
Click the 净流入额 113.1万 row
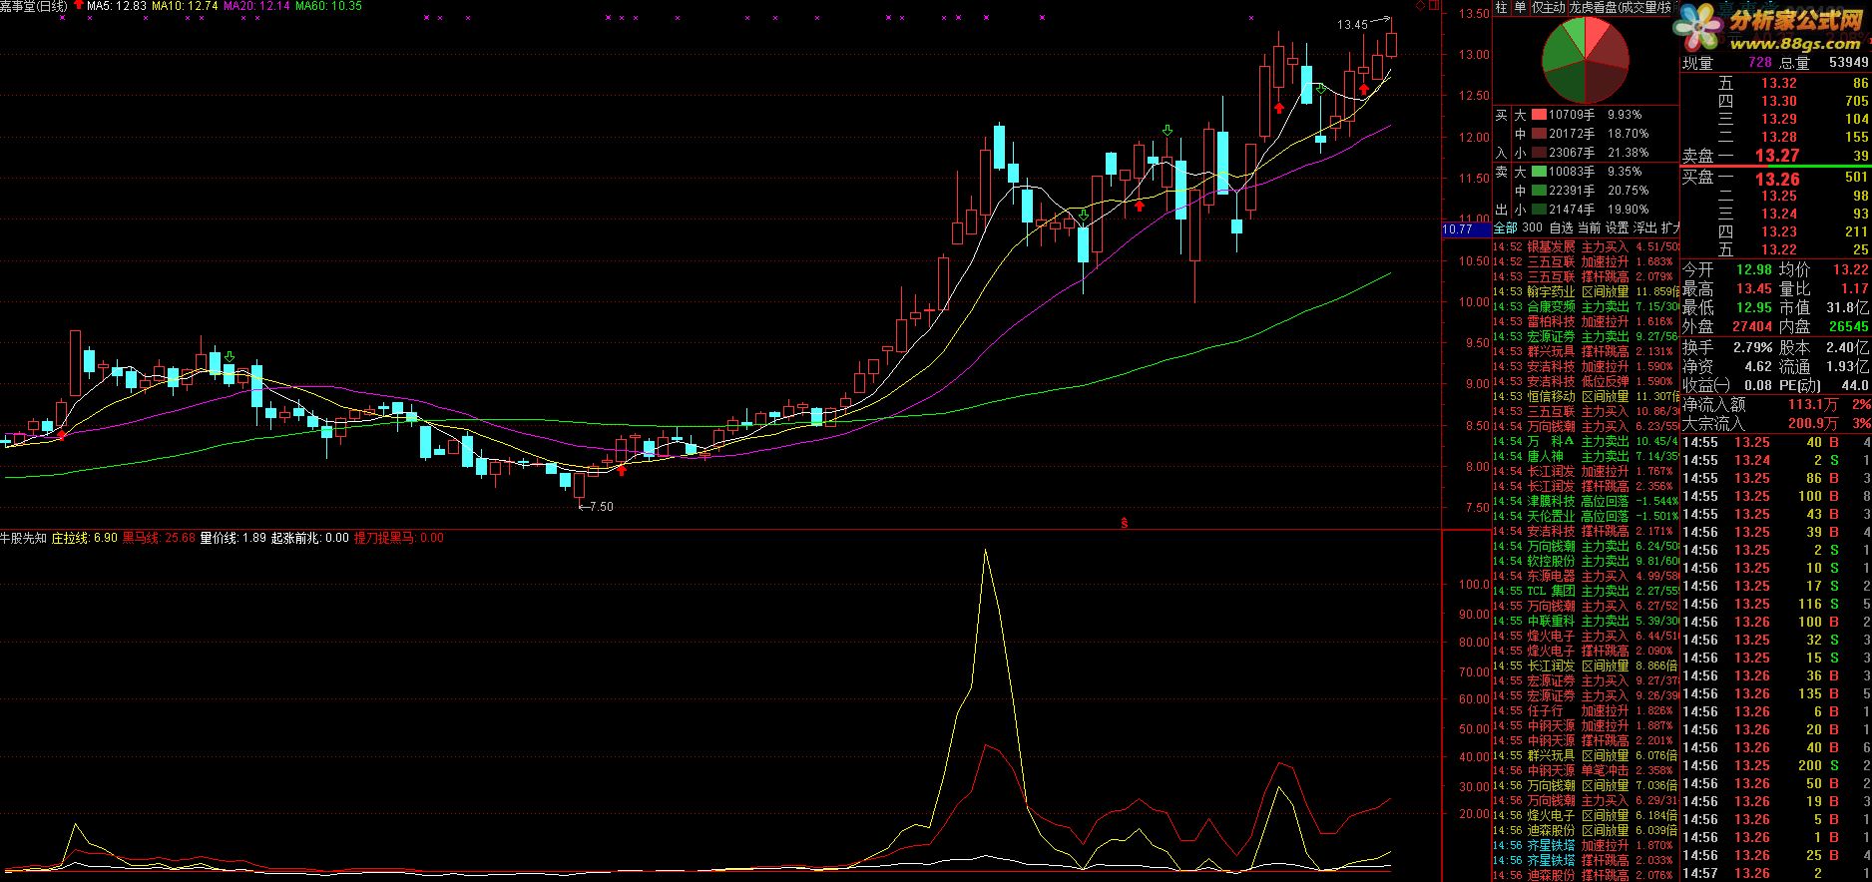pos(1776,404)
